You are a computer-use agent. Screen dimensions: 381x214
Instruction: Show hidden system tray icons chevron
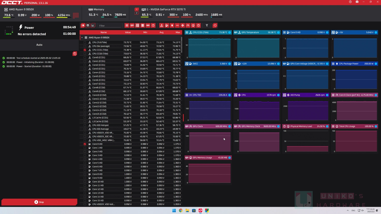point(348,210)
